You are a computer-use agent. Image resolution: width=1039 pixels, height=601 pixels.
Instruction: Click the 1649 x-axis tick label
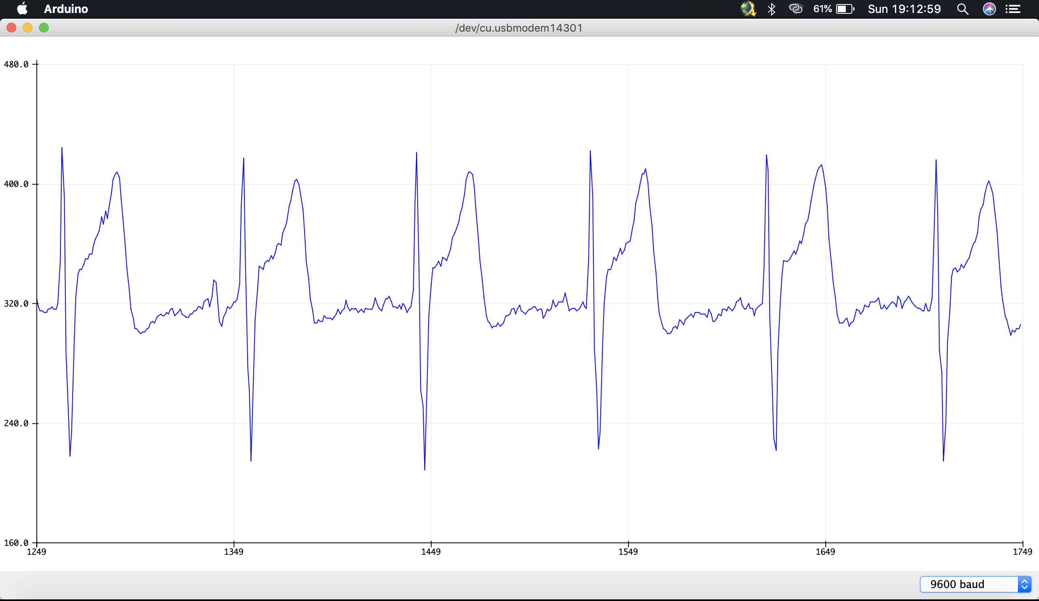click(825, 552)
